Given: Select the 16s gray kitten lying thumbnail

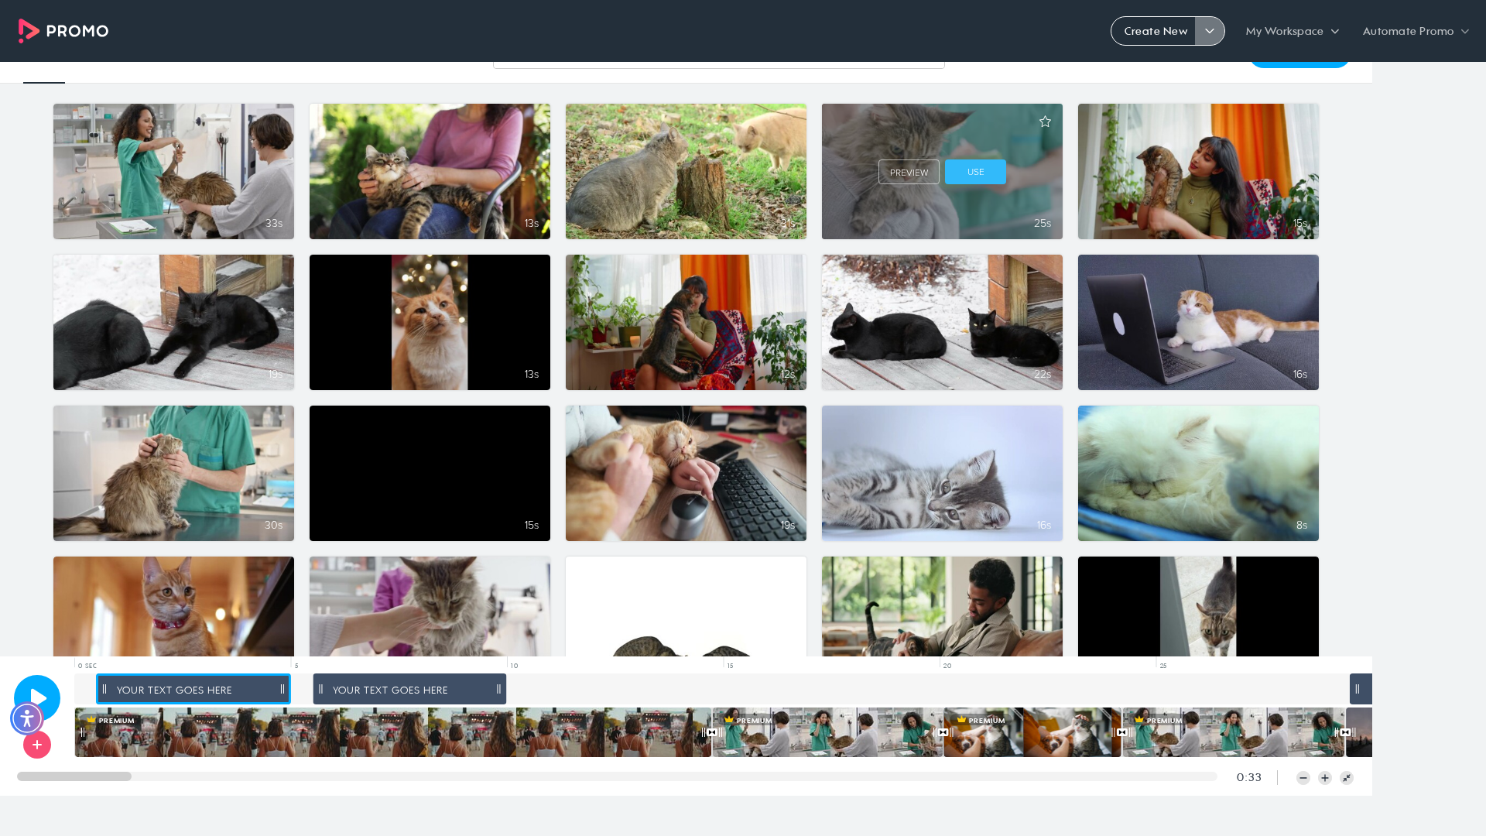Looking at the screenshot, I should pyautogui.click(x=942, y=473).
